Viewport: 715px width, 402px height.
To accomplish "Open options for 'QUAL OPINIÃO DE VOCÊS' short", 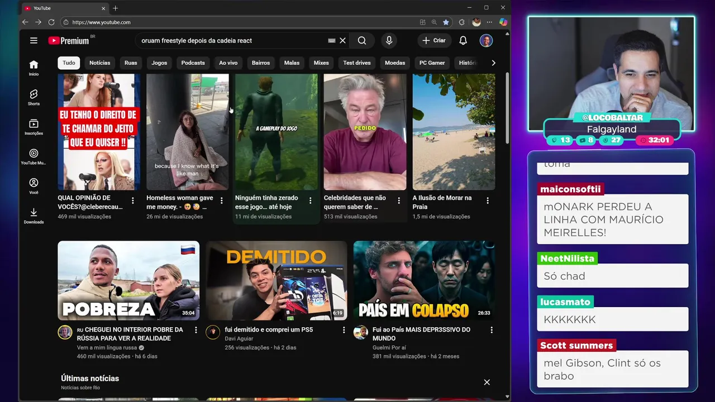I will tap(133, 200).
